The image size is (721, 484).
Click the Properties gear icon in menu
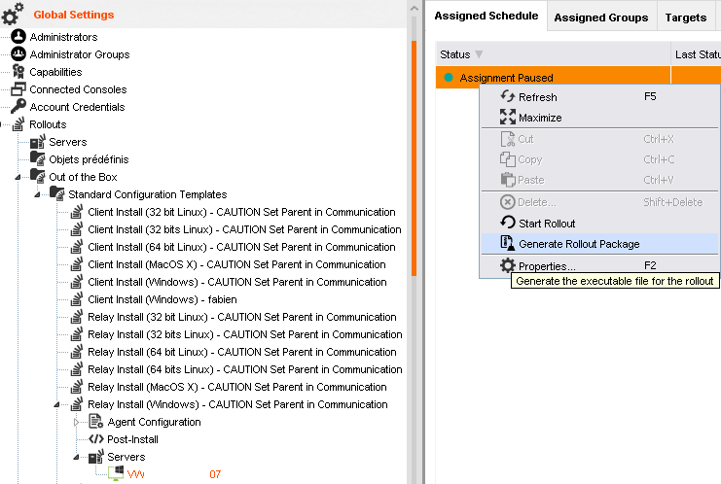click(x=508, y=265)
